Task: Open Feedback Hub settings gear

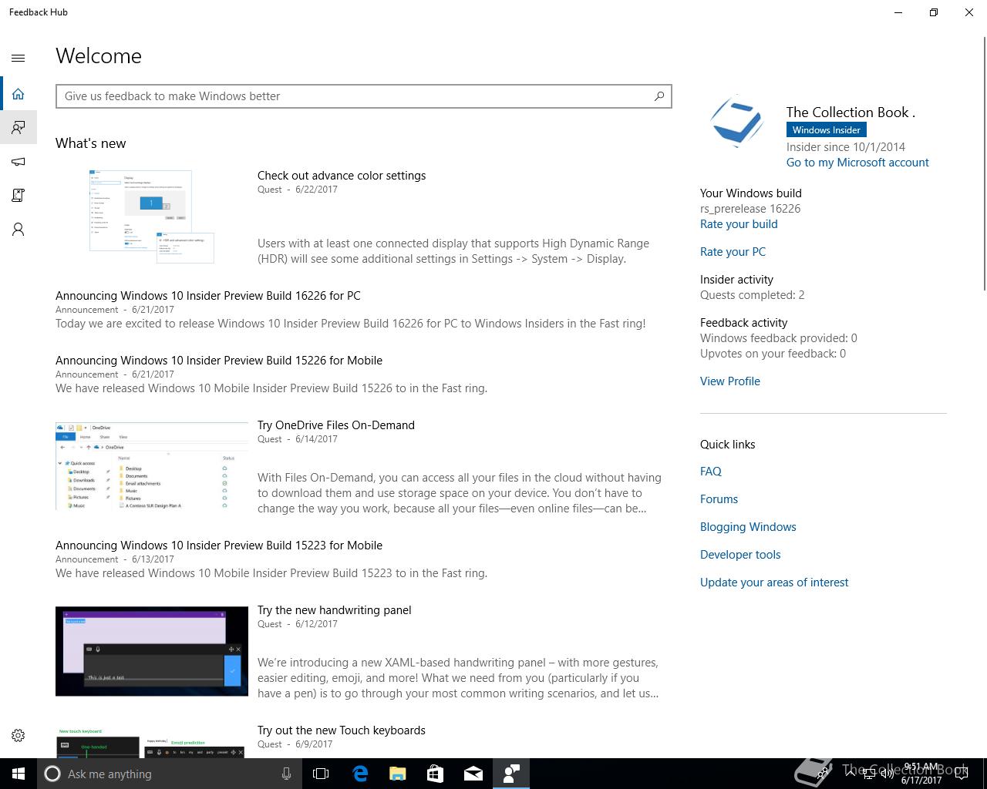Action: (x=19, y=736)
